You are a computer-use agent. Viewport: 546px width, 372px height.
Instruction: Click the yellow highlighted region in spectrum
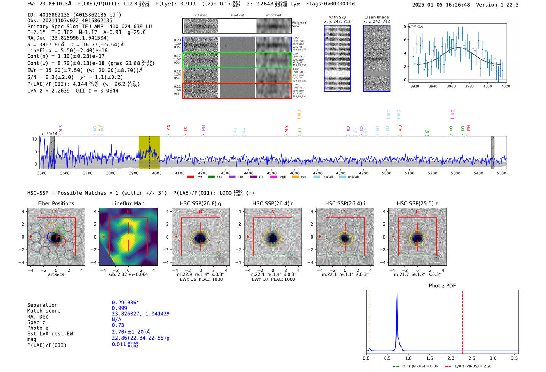pyautogui.click(x=149, y=152)
